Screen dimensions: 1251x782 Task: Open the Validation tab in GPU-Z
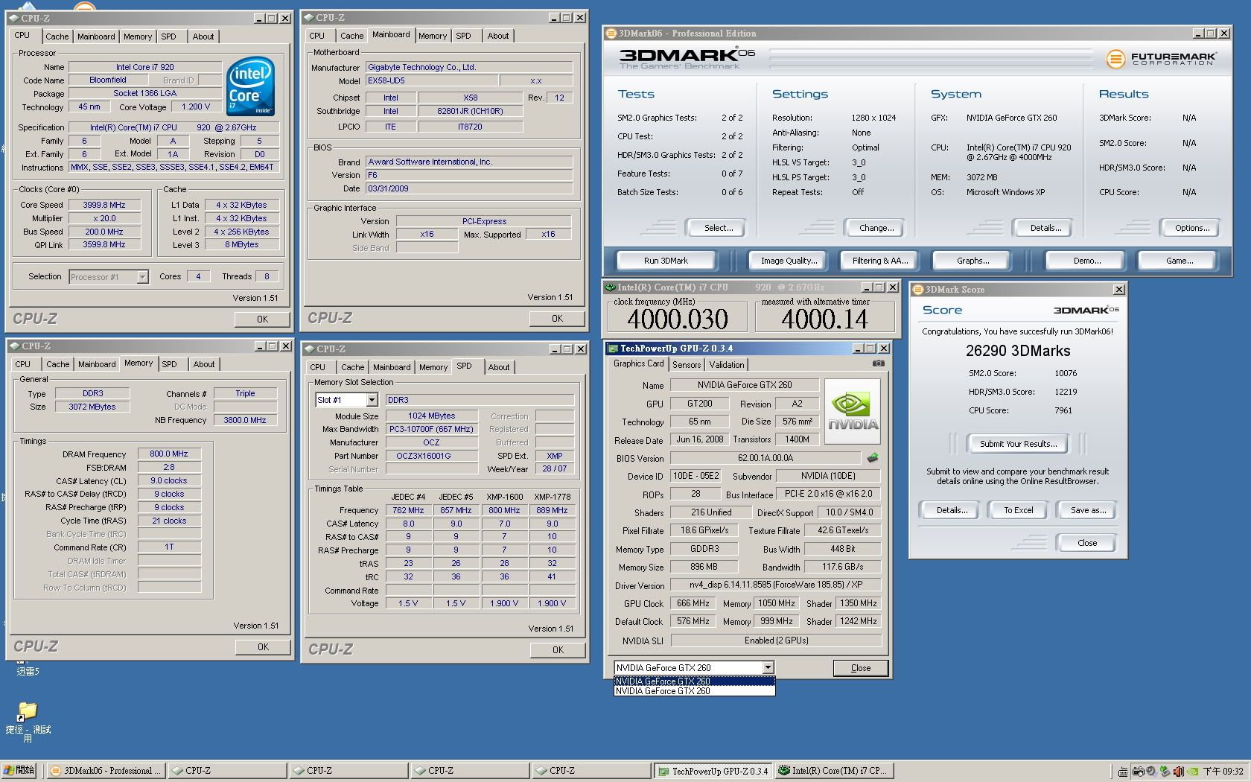coord(726,365)
